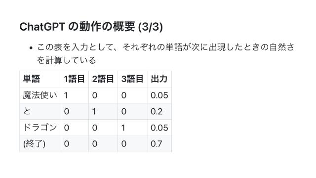Click the ドラゴン row label cell
Image resolution: width=316 pixels, height=178 pixels.
tap(40, 128)
